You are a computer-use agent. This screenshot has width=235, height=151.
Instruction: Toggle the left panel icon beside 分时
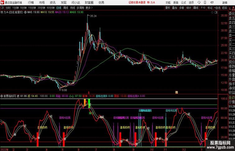click(x=2, y=8)
